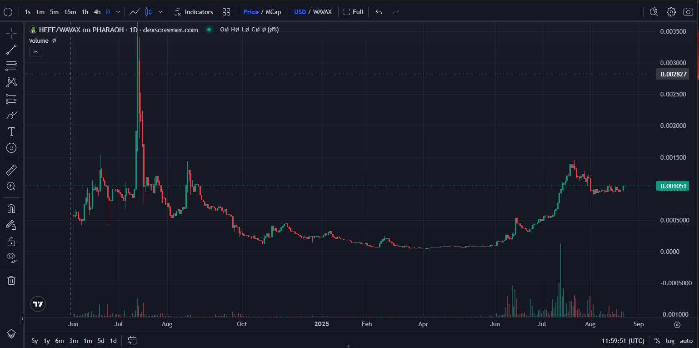The image size is (699, 348).
Task: Toggle auto scale option
Action: tap(686, 341)
